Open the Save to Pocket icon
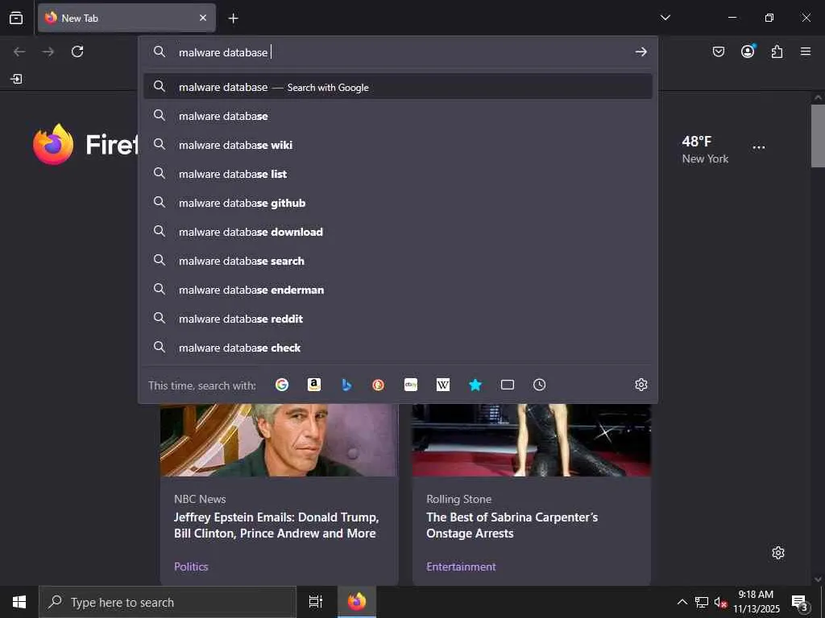Screen dimensions: 825x618 pos(718,51)
